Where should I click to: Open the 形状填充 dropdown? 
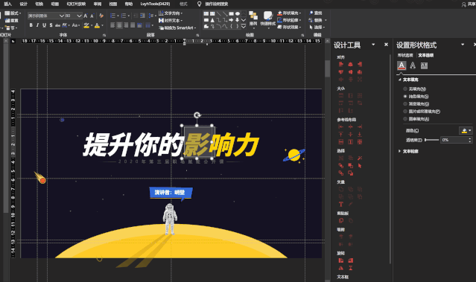coord(289,13)
